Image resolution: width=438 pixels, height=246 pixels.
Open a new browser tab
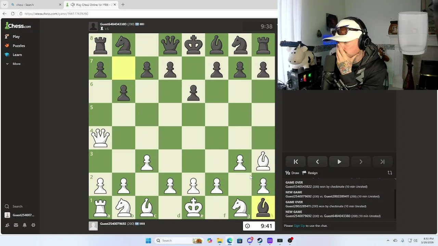click(123, 5)
